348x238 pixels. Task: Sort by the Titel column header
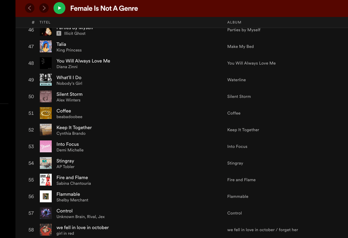tap(45, 22)
